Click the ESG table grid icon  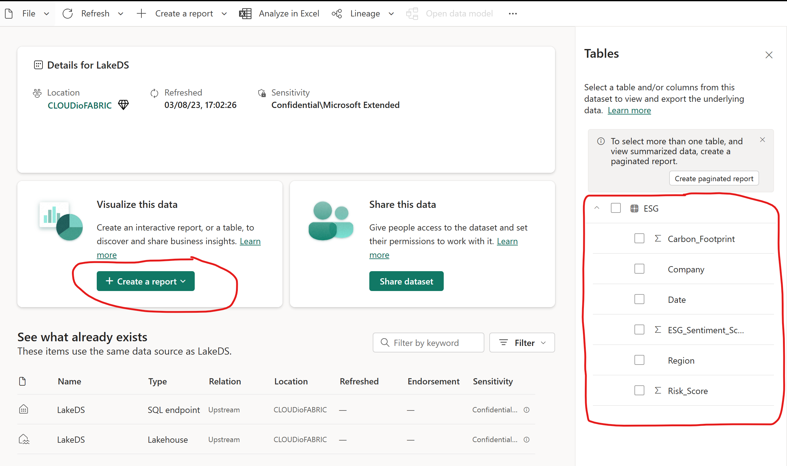634,208
